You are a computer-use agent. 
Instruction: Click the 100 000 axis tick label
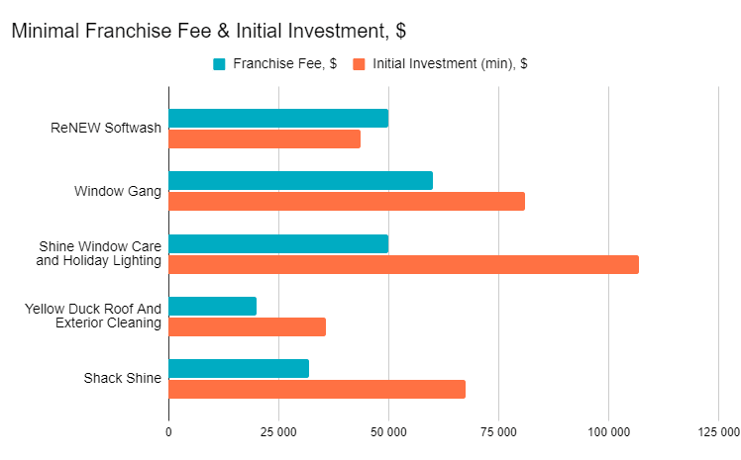608,432
